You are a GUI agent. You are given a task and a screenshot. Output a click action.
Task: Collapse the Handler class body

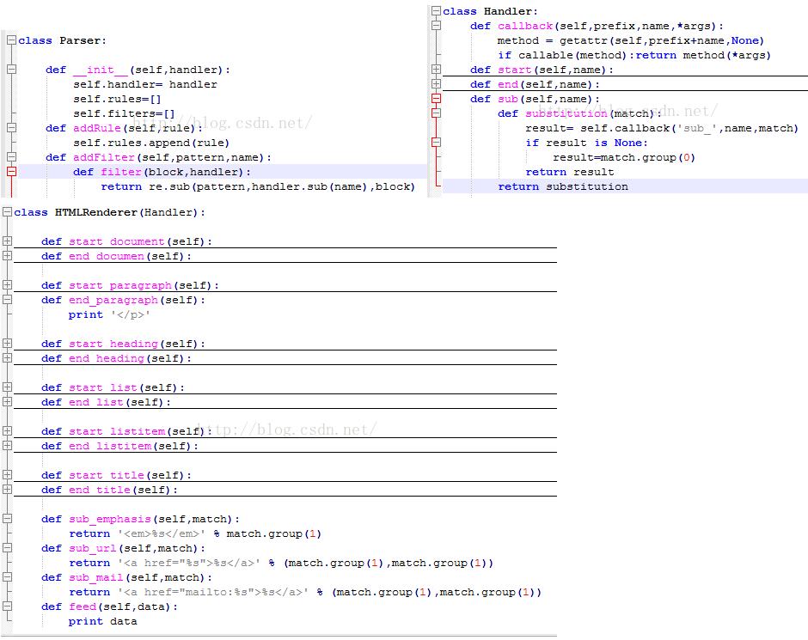click(x=436, y=10)
